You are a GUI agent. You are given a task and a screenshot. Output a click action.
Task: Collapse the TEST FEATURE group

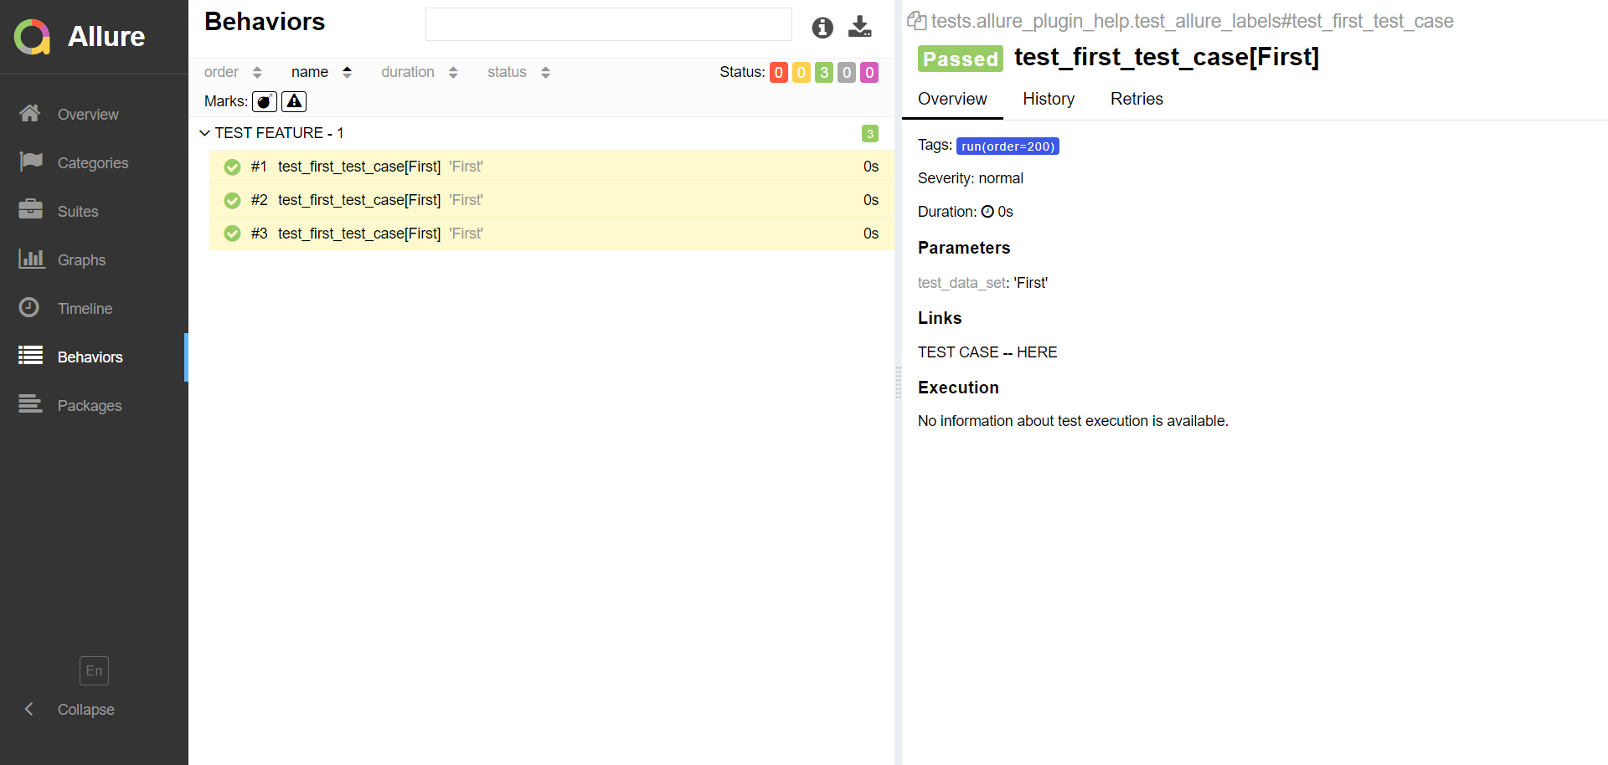click(204, 132)
